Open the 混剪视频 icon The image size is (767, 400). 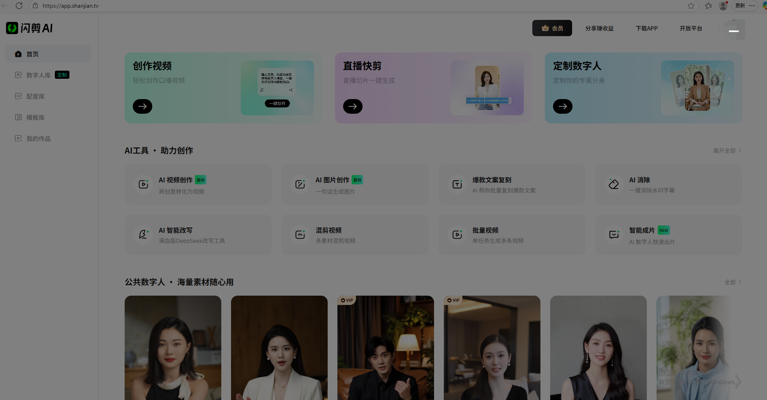[x=300, y=234]
